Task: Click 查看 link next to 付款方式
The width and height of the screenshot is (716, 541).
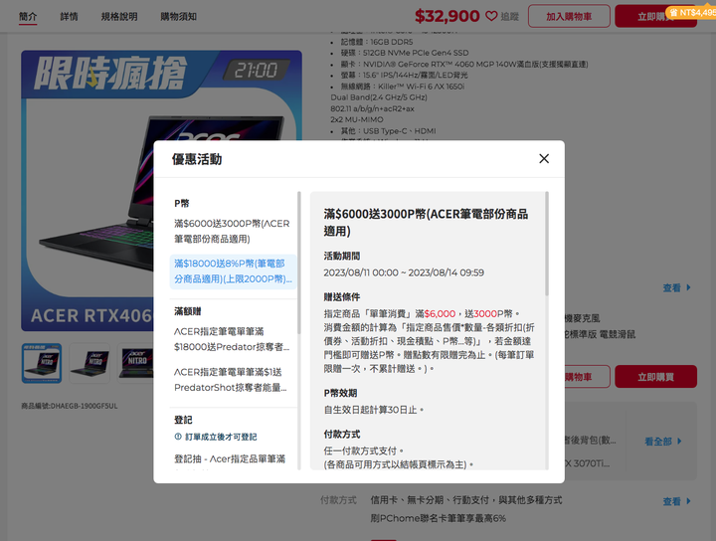Action: click(677, 501)
